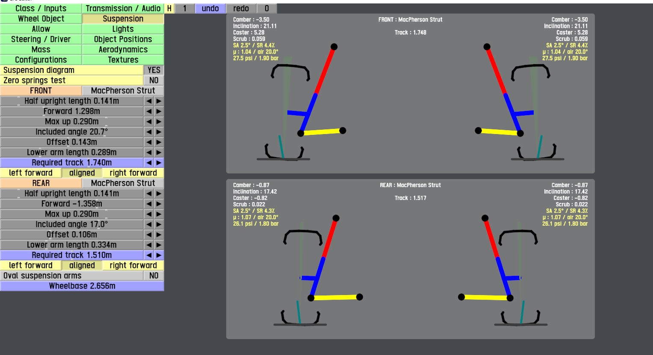The image size is (653, 355).
Task: Increase rear Forward -1.358m with right arrow
Action: coord(159,204)
